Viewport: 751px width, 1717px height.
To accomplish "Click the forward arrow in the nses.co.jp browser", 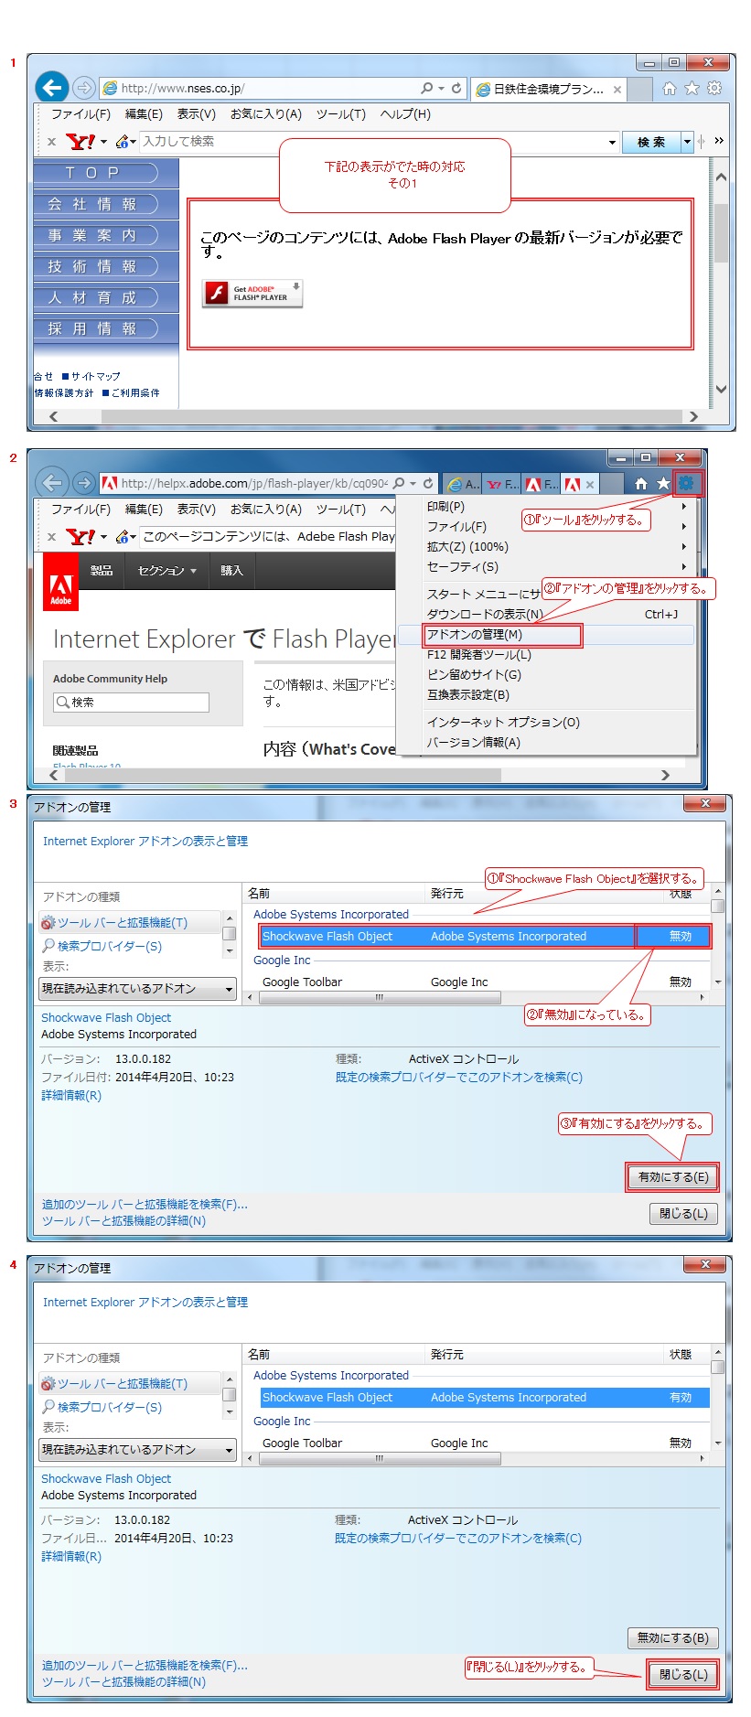I will tap(84, 88).
